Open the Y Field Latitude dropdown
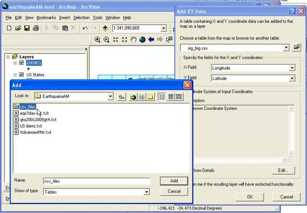 [x=292, y=79]
